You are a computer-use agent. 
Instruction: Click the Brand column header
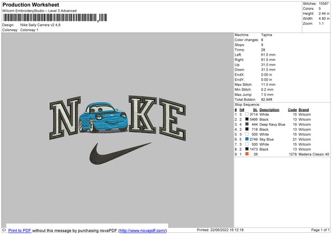tap(304, 110)
